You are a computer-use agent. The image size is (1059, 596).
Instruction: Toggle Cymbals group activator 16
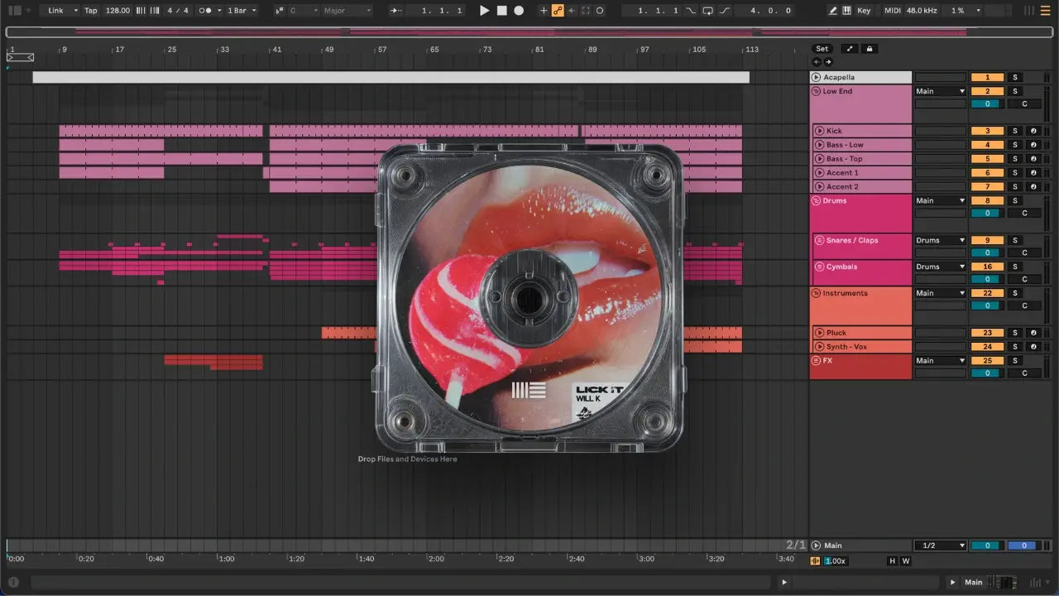tap(987, 267)
